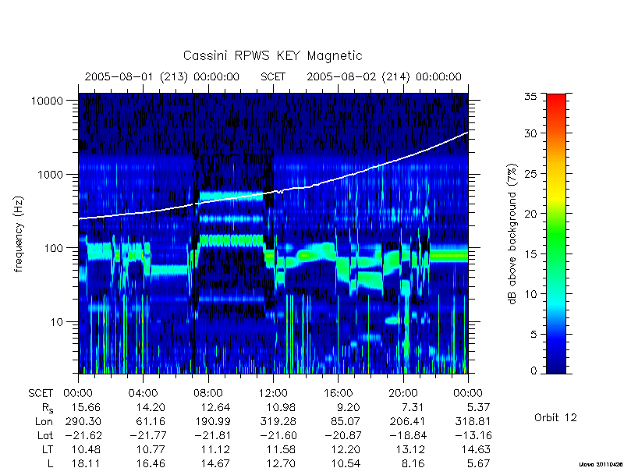Click the Lat value -13.16
The width and height of the screenshot is (624, 468).
point(473,435)
